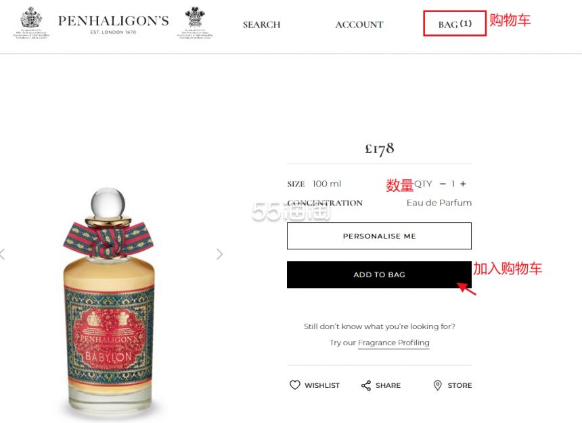Click the quantity value field
The height and width of the screenshot is (423, 582).
(453, 184)
